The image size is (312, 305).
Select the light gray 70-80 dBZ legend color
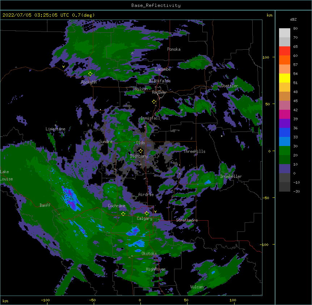pos(284,33)
